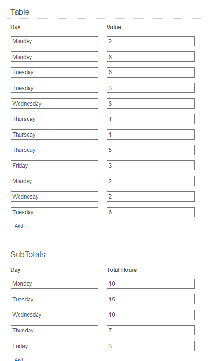Select first value field showing 2

[x=151, y=41]
